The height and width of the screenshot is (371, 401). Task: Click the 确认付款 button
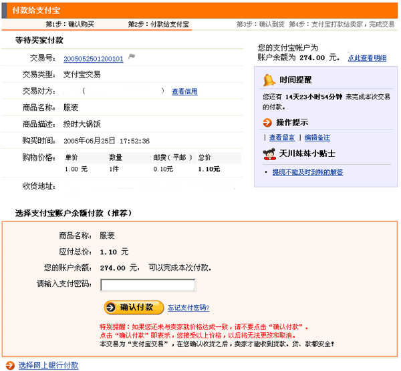[134, 307]
